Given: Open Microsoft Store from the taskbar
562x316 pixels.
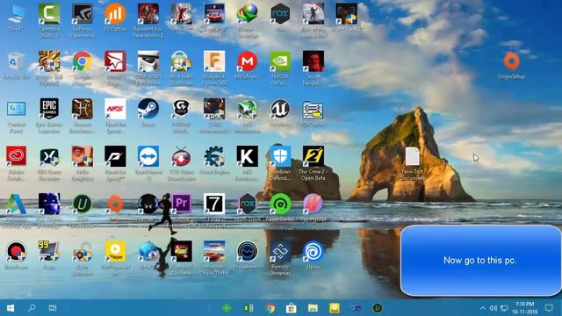Looking at the screenshot, I should [x=291, y=308].
